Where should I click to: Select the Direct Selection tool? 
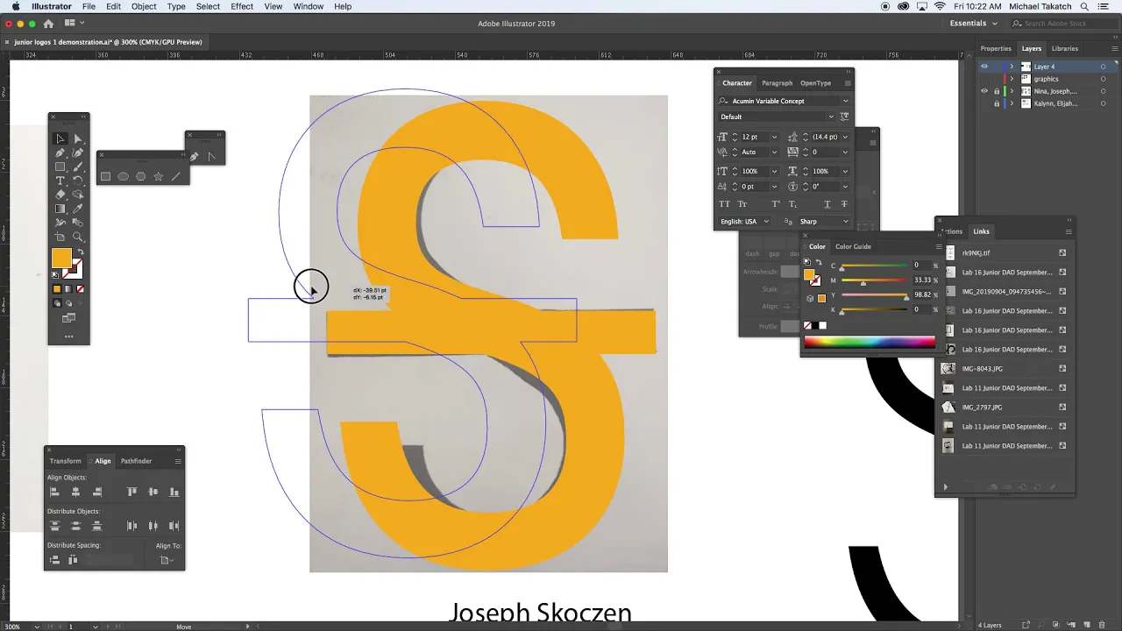coord(78,138)
